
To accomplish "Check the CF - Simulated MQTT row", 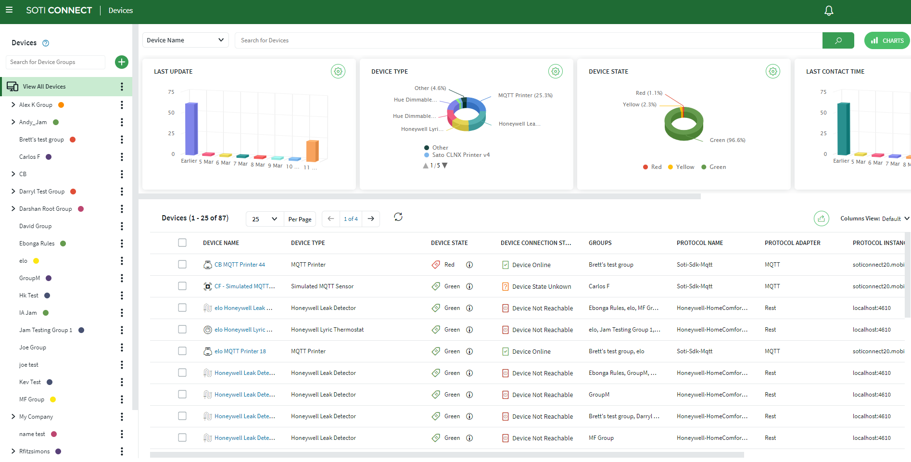I will (x=182, y=286).
